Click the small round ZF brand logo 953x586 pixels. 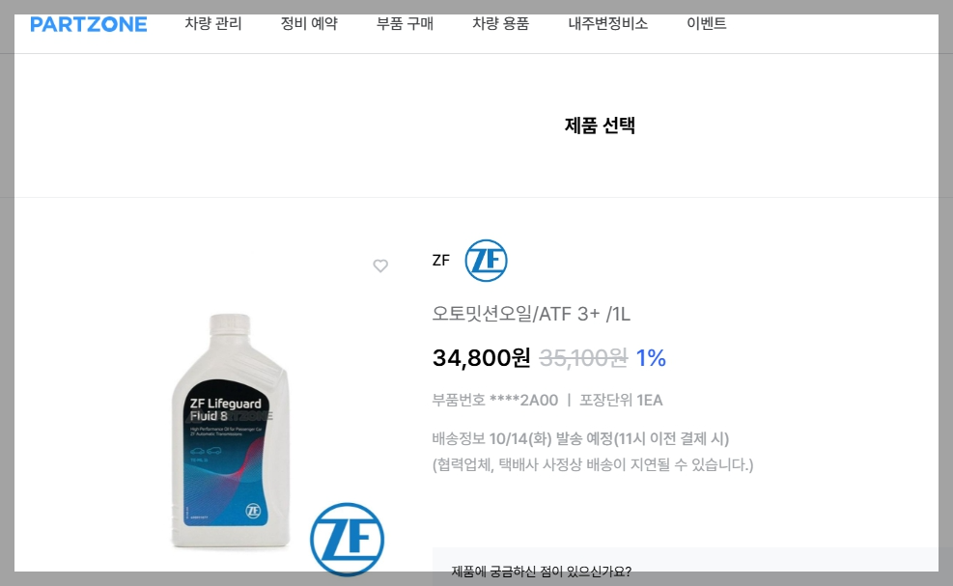(487, 261)
